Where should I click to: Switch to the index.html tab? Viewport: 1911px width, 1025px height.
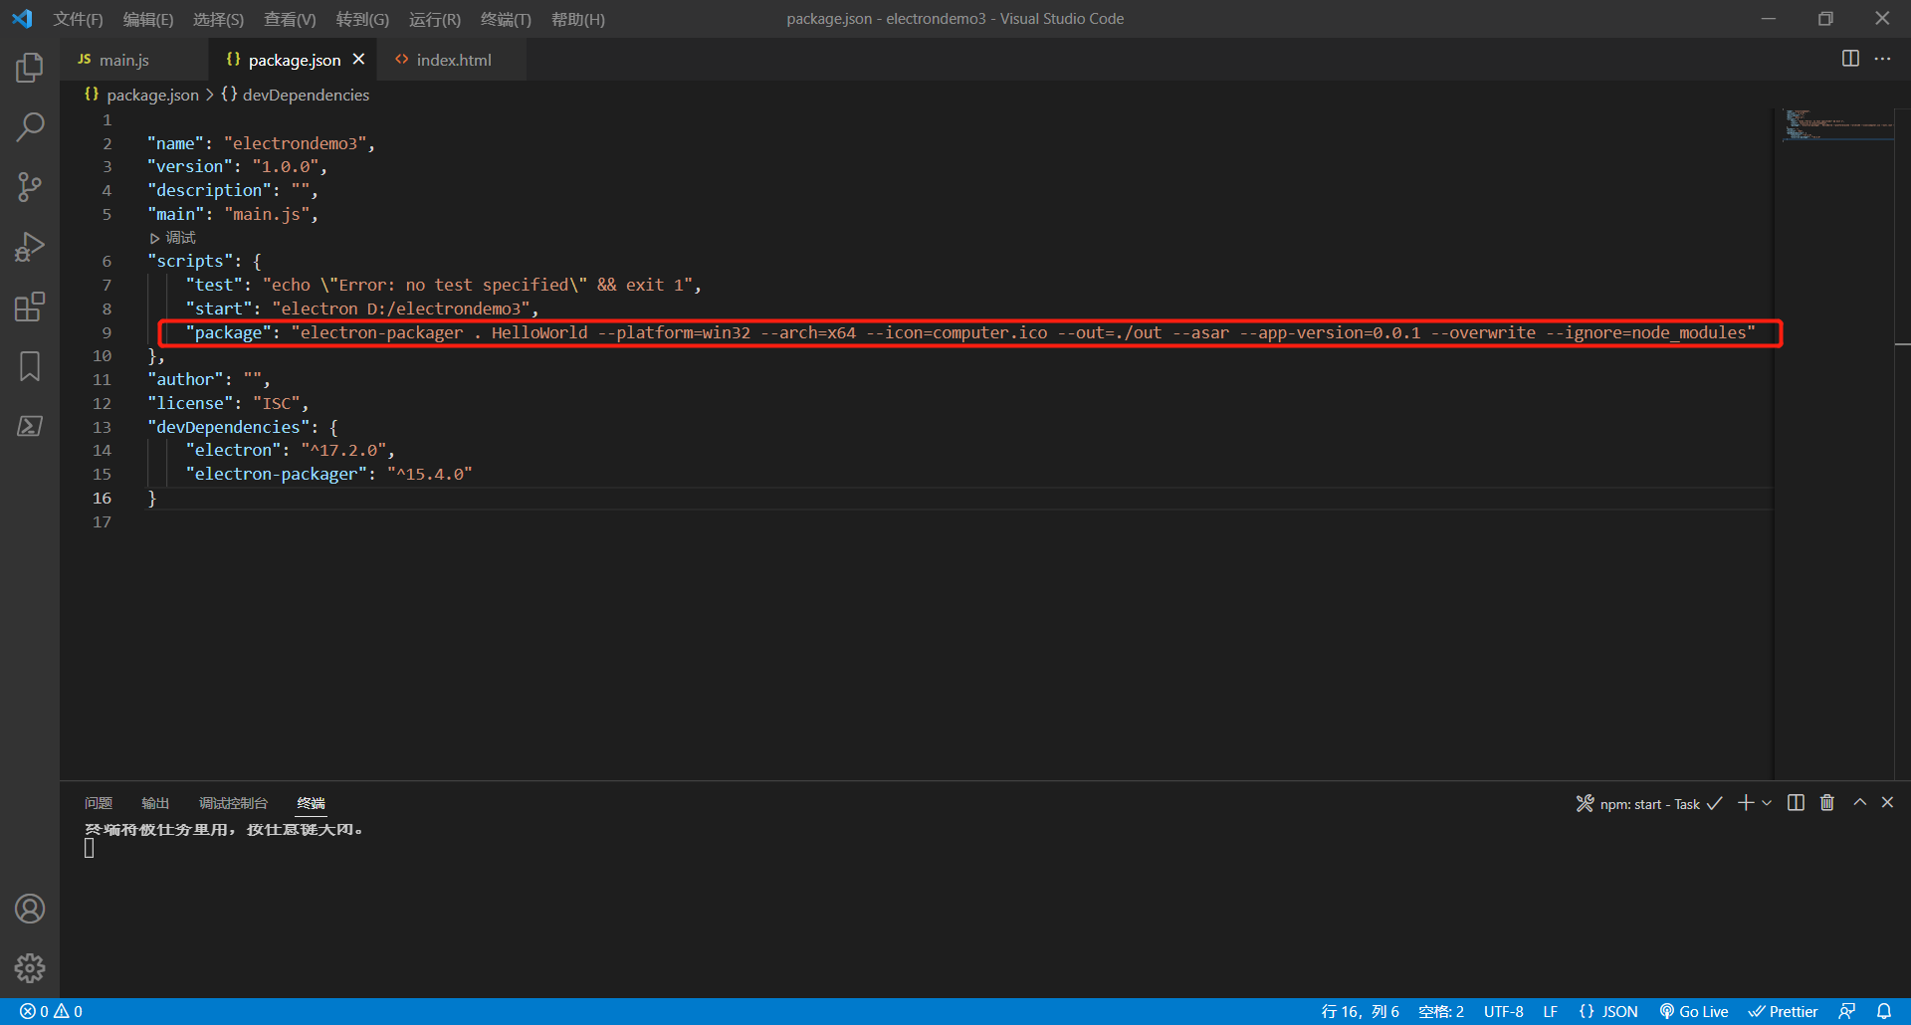[x=452, y=60]
